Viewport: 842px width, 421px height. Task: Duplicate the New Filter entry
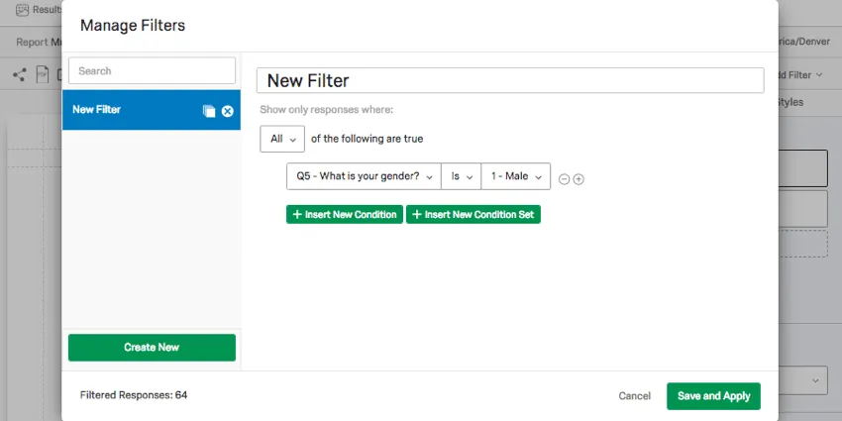point(208,111)
